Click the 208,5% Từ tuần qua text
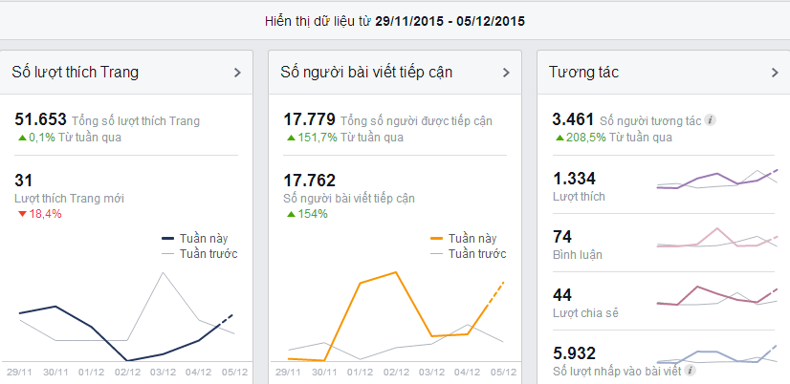The image size is (790, 384). coord(620,138)
